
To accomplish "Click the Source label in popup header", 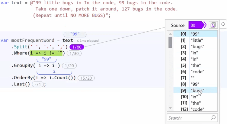I will pyautogui.click(x=177, y=25).
